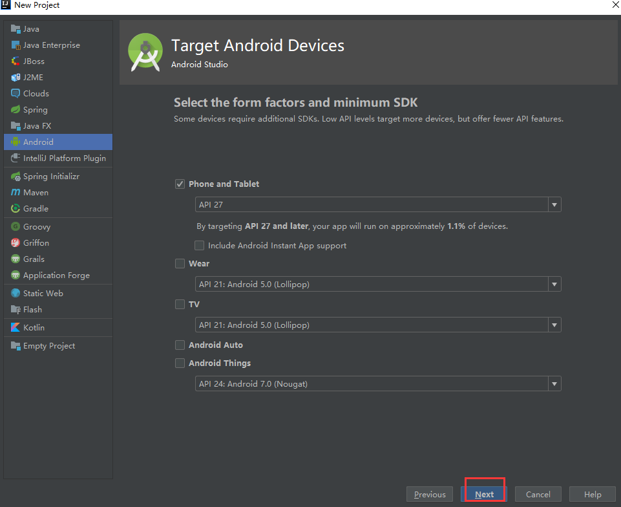The width and height of the screenshot is (621, 507).
Task: Open the Wear minimum SDK dropdown
Action: [x=378, y=285]
